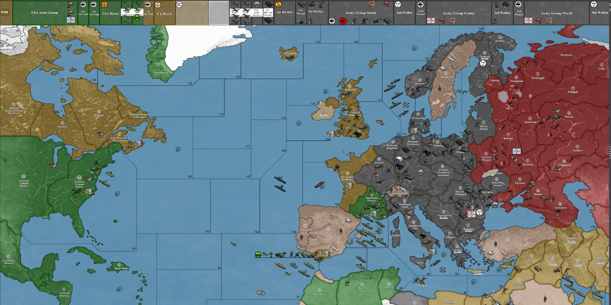Viewport: 611px width, 305px height.
Task: Click the Over Flow token
Action: point(179,4)
